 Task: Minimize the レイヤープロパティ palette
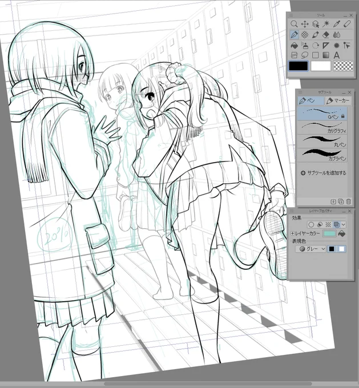point(344,211)
